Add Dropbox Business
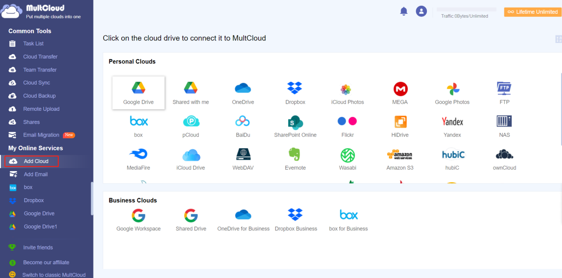 (x=295, y=220)
